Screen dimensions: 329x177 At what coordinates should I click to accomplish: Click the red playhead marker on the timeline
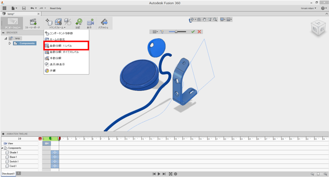click(x=59, y=139)
